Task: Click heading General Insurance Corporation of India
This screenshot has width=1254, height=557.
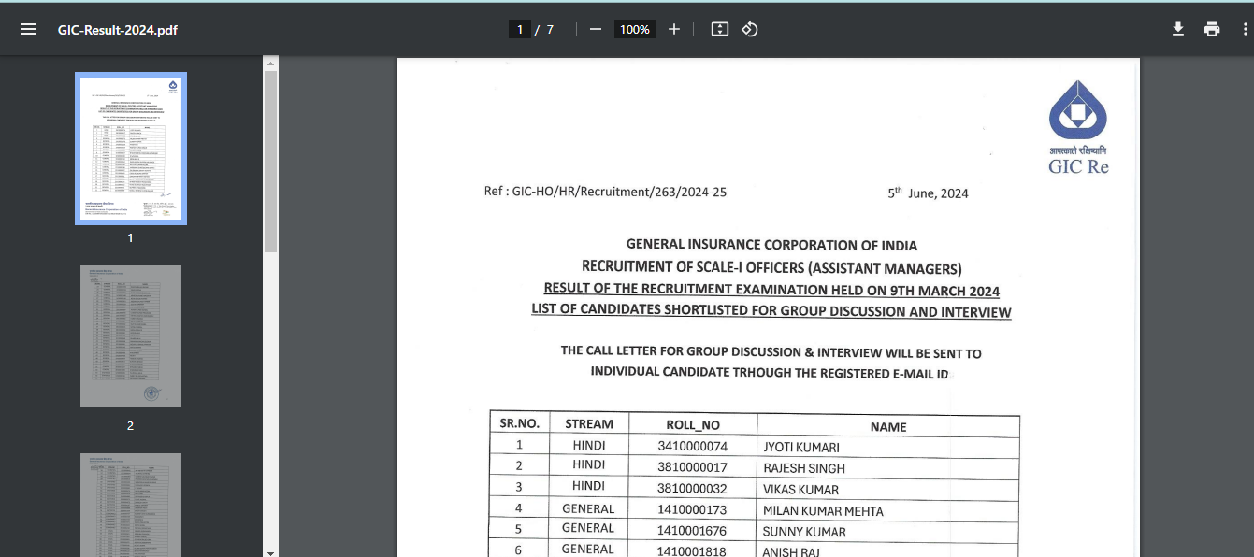Action: pyautogui.click(x=771, y=245)
